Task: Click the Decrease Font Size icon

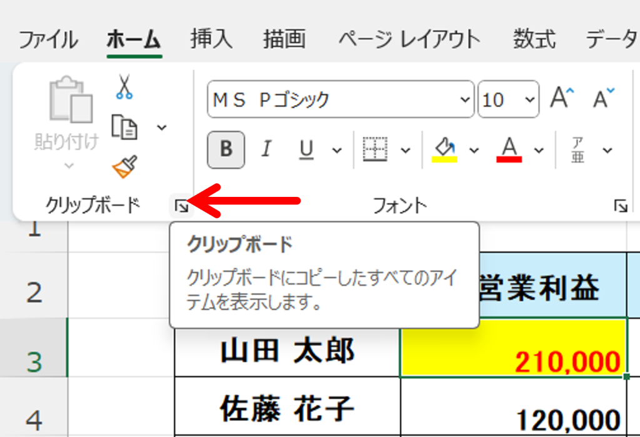Action: (603, 99)
